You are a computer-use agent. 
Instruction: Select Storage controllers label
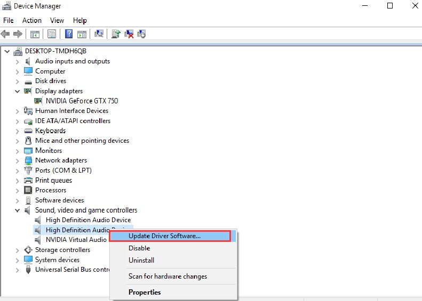62,250
